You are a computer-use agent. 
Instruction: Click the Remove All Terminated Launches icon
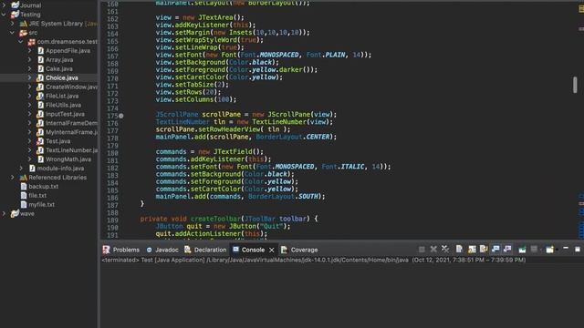tap(445, 249)
